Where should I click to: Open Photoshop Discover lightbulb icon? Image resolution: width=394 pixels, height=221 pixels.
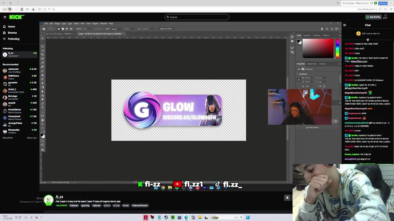pos(332,29)
